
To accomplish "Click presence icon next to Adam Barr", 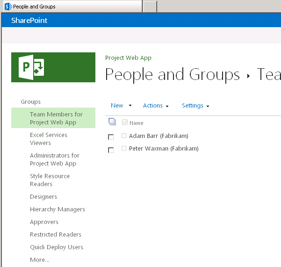I will [124, 136].
